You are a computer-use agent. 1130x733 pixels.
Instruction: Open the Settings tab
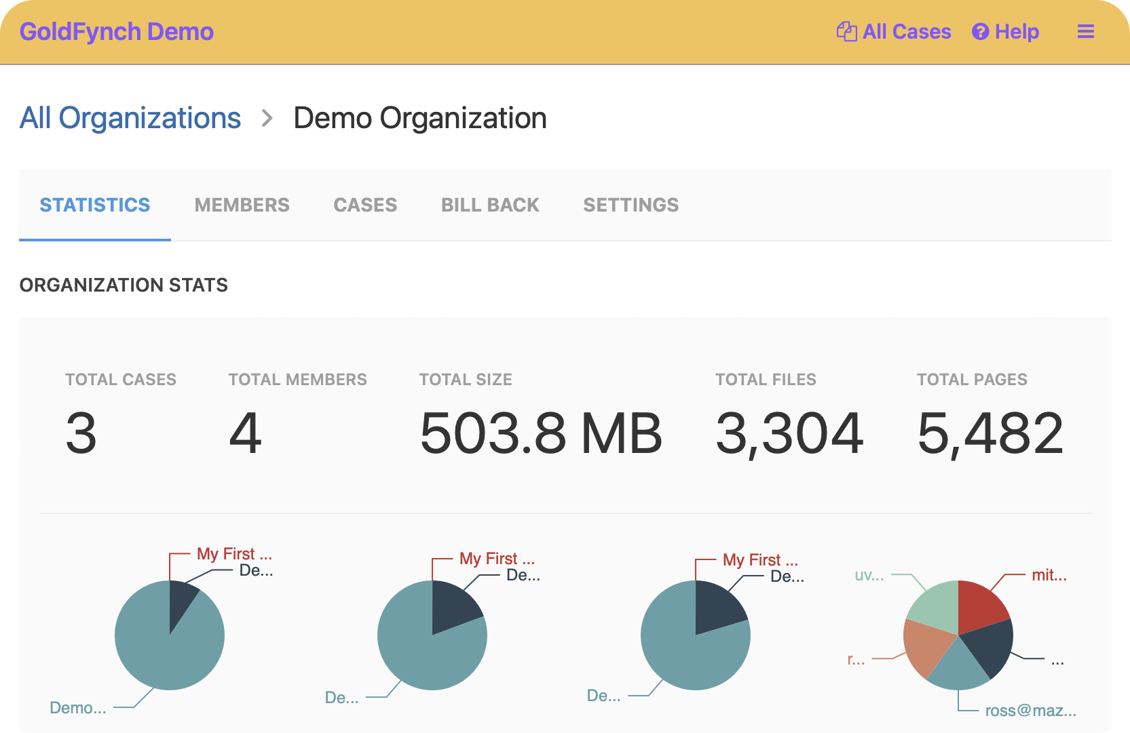630,205
